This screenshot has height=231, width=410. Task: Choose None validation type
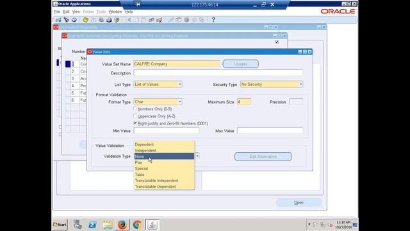point(164,157)
